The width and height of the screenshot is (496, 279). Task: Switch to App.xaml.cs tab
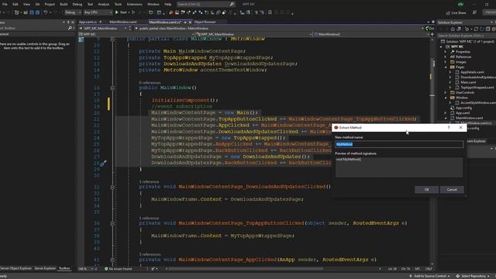88,22
